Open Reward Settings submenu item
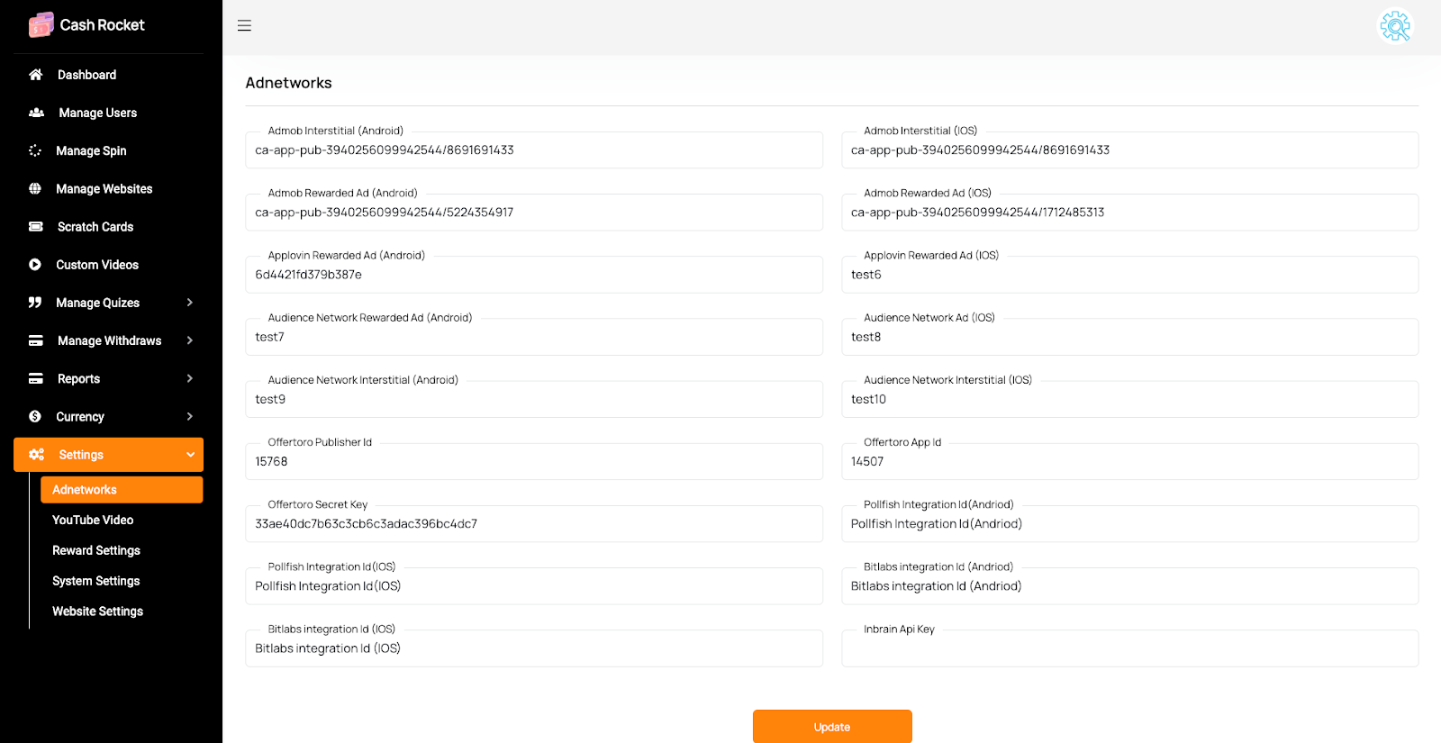 96,550
